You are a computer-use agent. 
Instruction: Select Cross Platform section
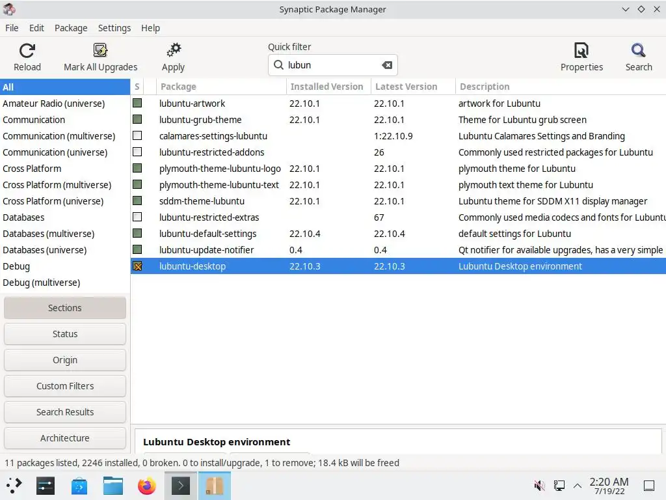[65, 169]
